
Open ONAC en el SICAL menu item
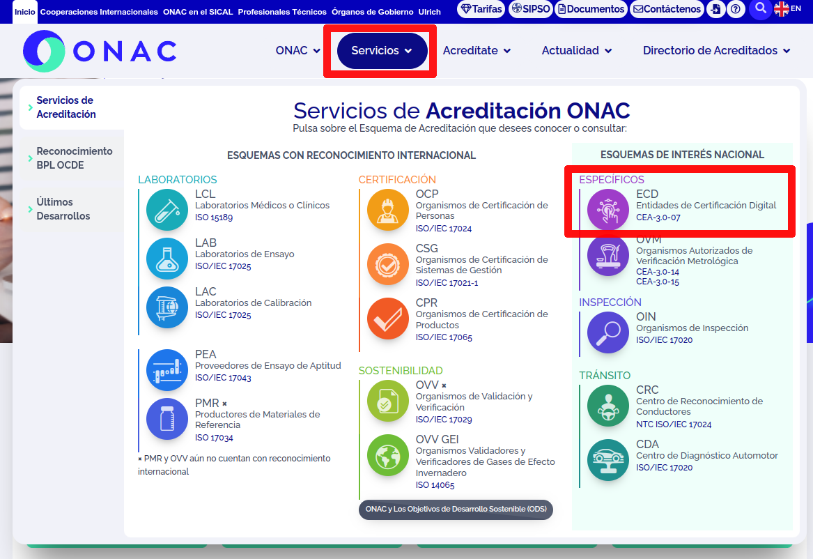pyautogui.click(x=198, y=11)
